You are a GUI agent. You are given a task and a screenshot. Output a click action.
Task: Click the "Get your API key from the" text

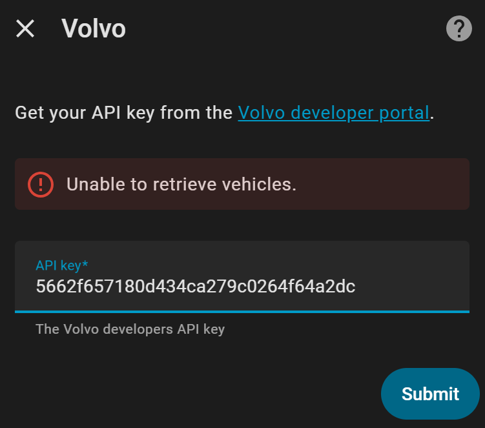pyautogui.click(x=123, y=113)
